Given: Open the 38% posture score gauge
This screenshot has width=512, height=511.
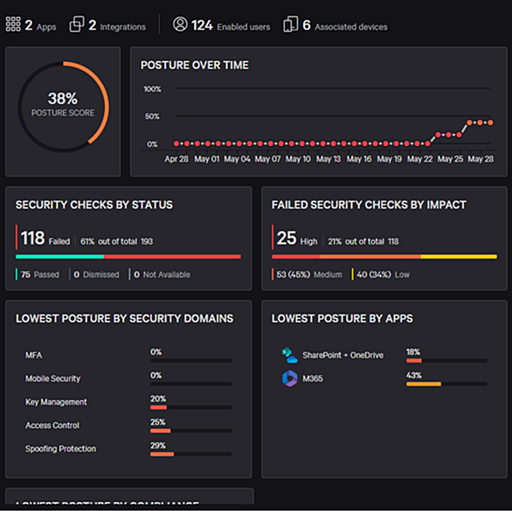Looking at the screenshot, I should [x=64, y=107].
